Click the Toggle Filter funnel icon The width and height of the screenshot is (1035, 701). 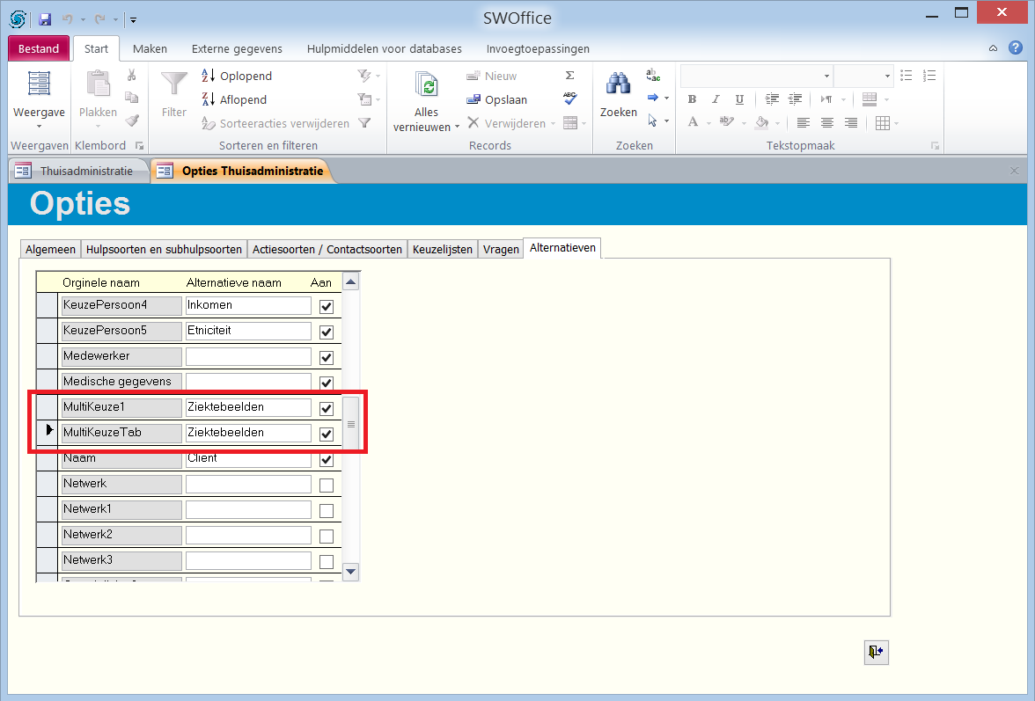[364, 122]
